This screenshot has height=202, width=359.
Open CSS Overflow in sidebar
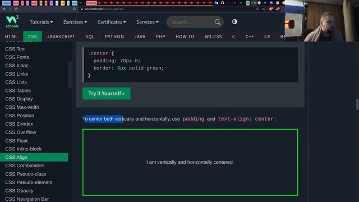click(x=20, y=132)
